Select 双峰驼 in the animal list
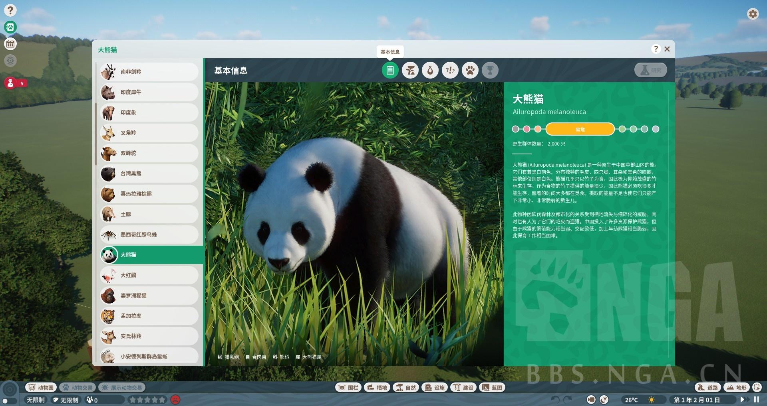This screenshot has width=767, height=406. (149, 153)
